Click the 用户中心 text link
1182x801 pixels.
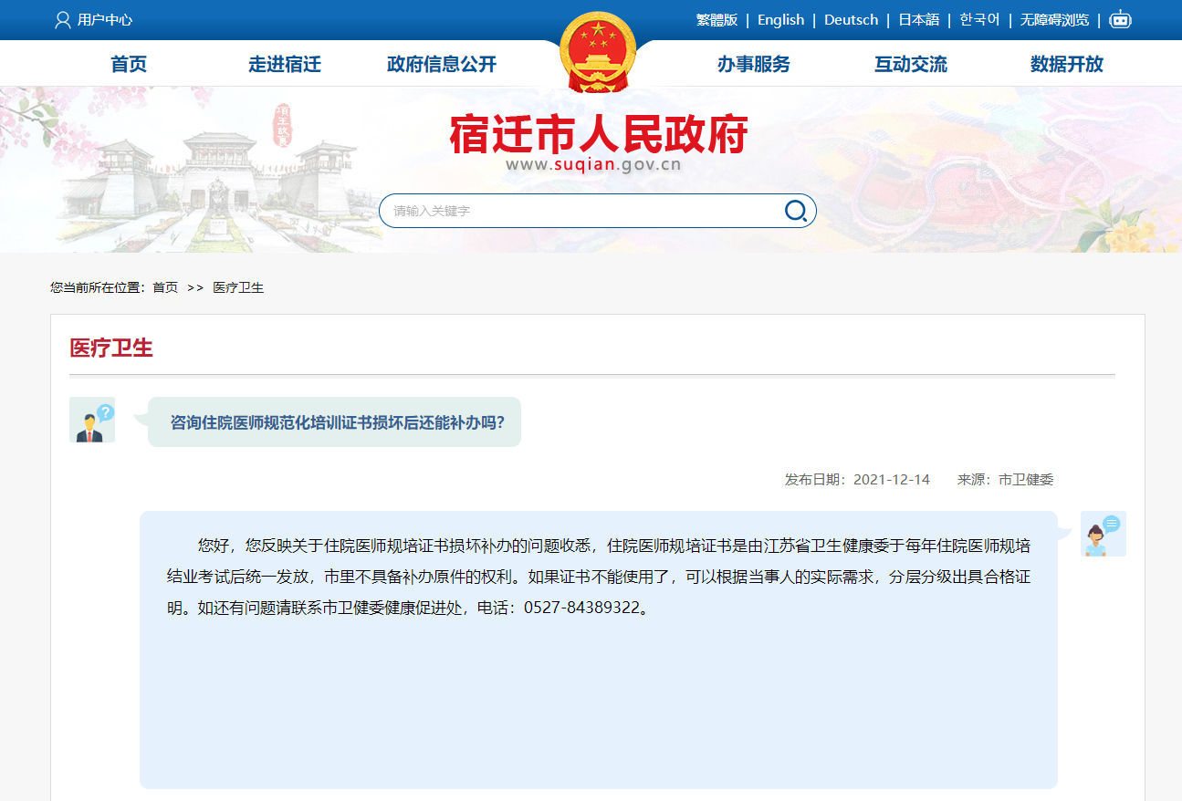click(105, 20)
